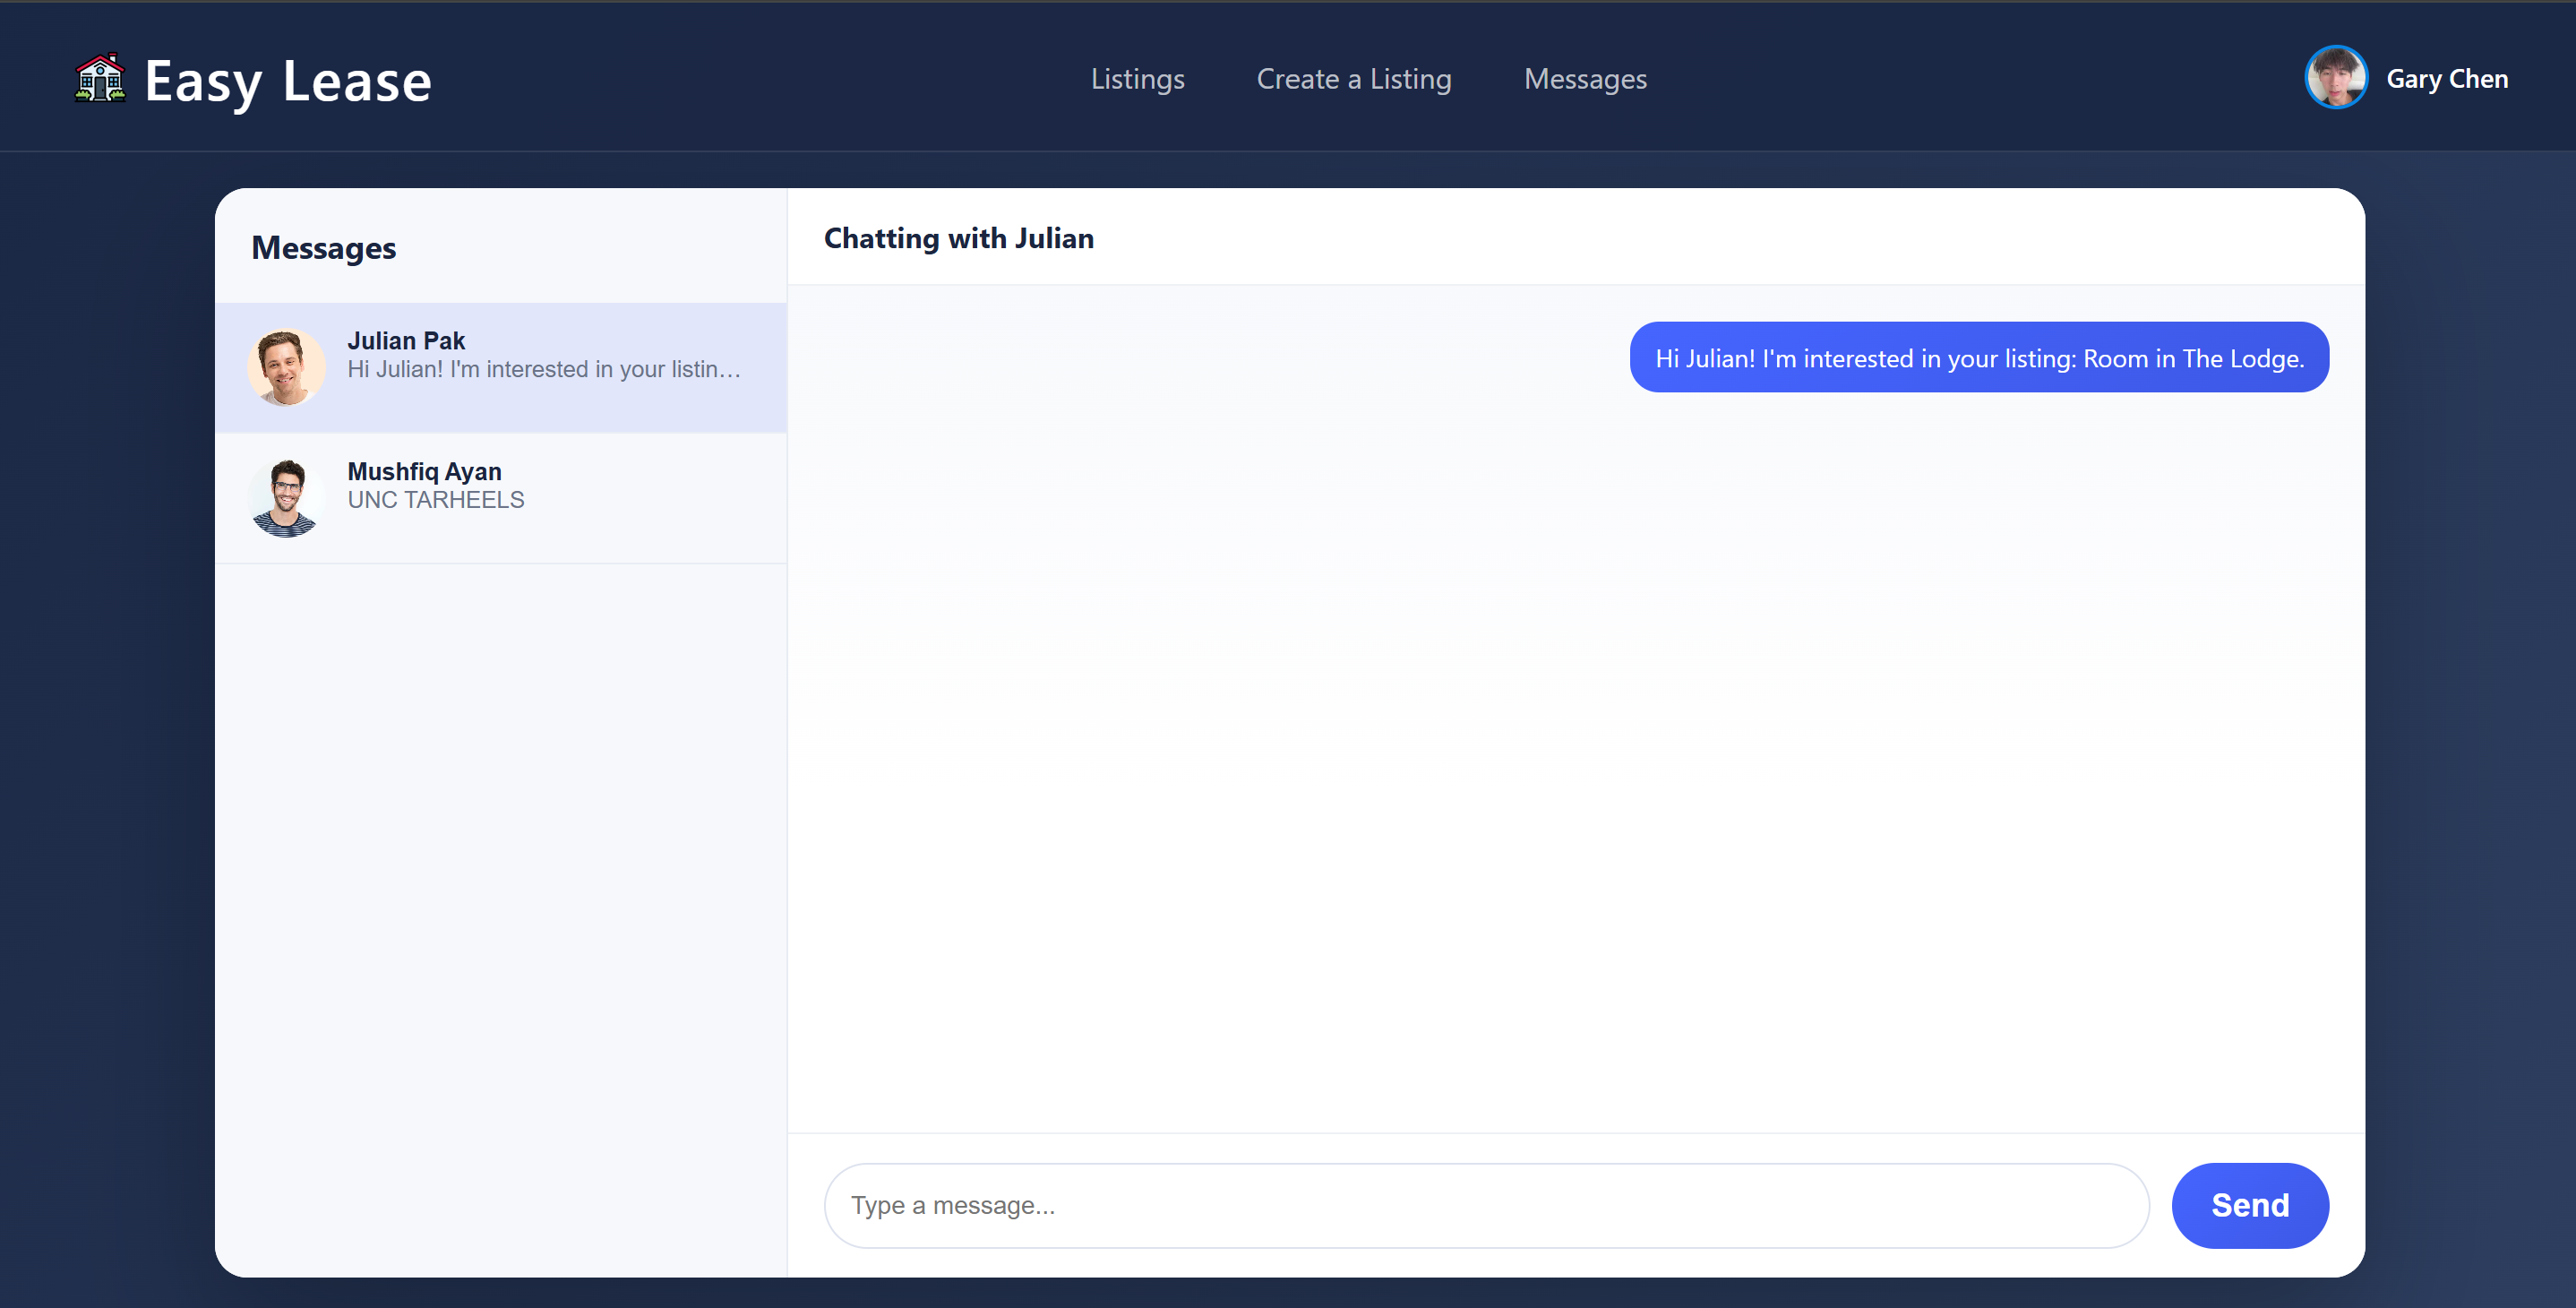Click Mushfiq Ayan's avatar photo
Screen dimensions: 2576x1308
coord(286,498)
